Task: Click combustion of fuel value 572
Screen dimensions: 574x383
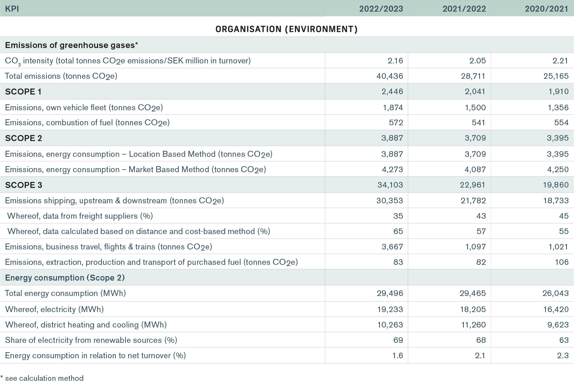Action: pos(396,123)
